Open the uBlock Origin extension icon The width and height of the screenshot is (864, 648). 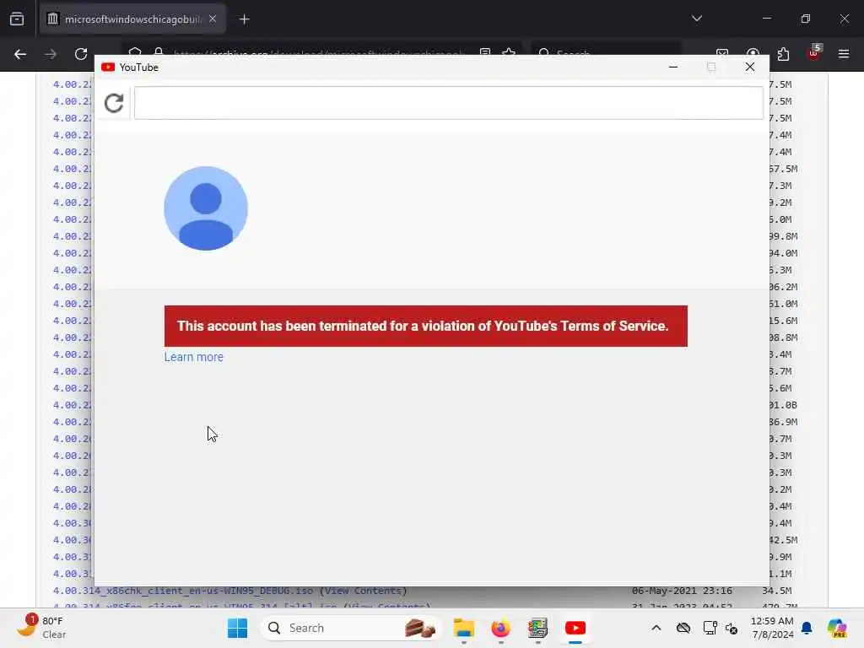pos(814,53)
